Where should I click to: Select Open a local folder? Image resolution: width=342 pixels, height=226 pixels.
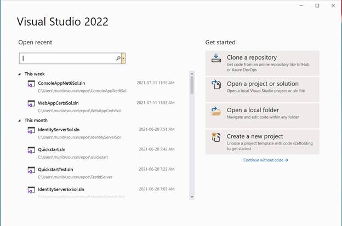click(262, 115)
